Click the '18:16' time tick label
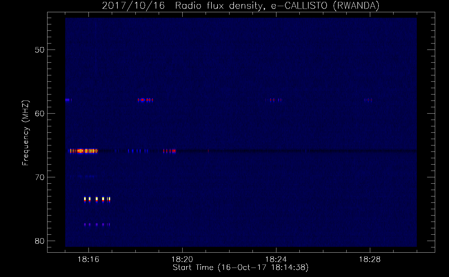Image resolution: width=449 pixels, height=277 pixels. (x=88, y=260)
